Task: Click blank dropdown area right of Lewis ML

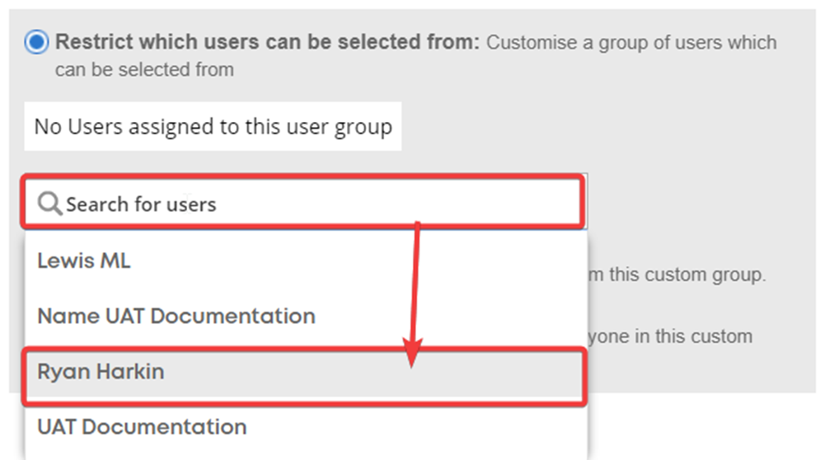Action: point(358,261)
